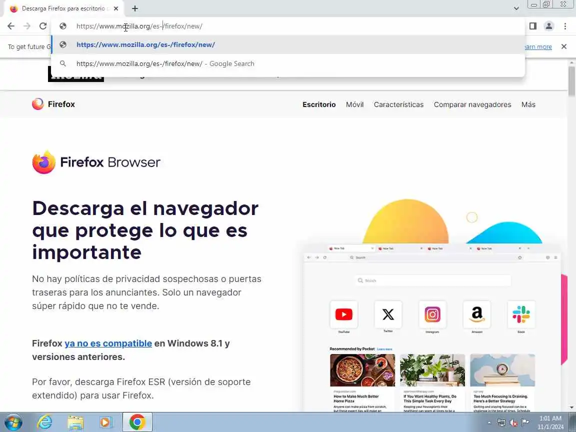Click the Amazon shortcut tile
The height and width of the screenshot is (432, 576).
click(477, 314)
